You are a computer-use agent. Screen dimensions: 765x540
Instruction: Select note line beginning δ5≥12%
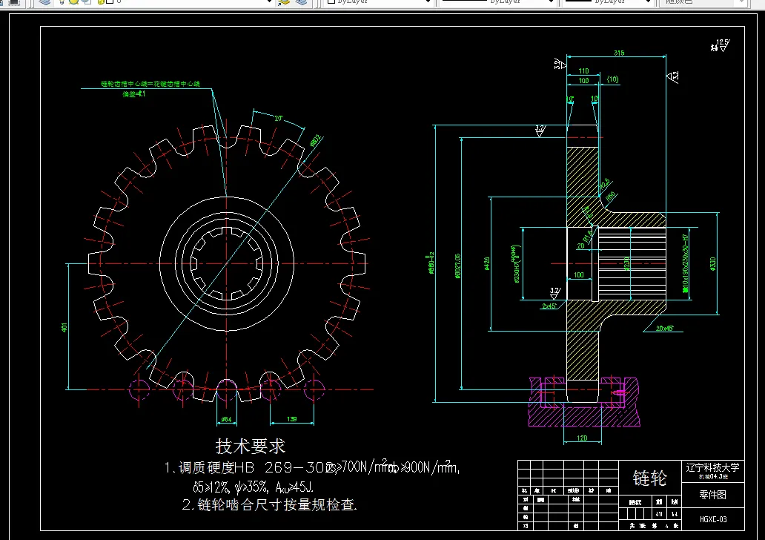coord(254,487)
